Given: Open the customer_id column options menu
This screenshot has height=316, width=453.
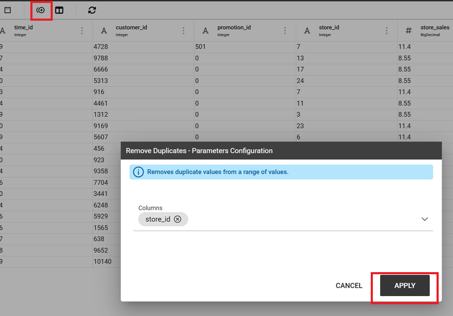Looking at the screenshot, I should pyautogui.click(x=183, y=31).
